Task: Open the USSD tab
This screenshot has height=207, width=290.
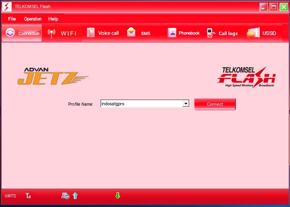Action: coord(262,33)
